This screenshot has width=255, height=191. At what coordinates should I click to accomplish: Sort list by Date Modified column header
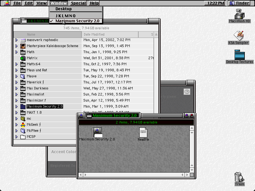pyautogui.click(x=110, y=34)
